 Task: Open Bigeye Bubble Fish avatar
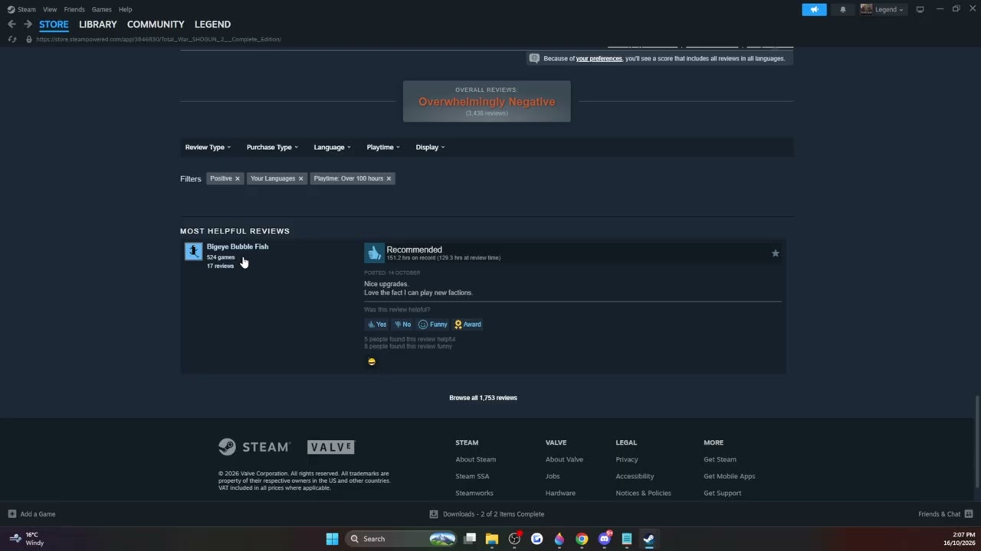point(193,251)
